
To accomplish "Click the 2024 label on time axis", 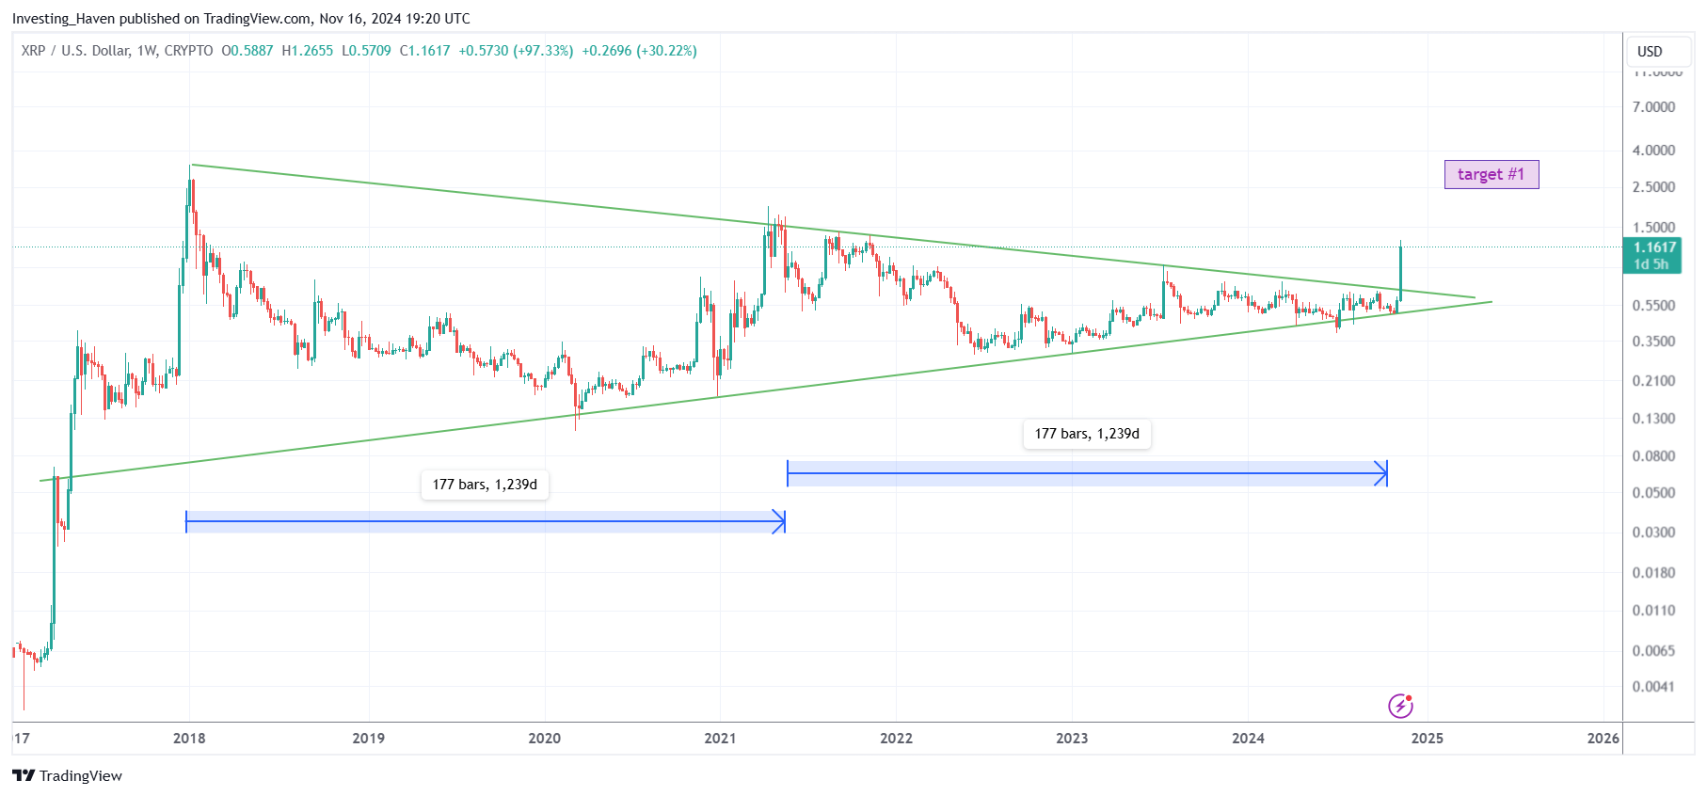I will (x=1249, y=739).
